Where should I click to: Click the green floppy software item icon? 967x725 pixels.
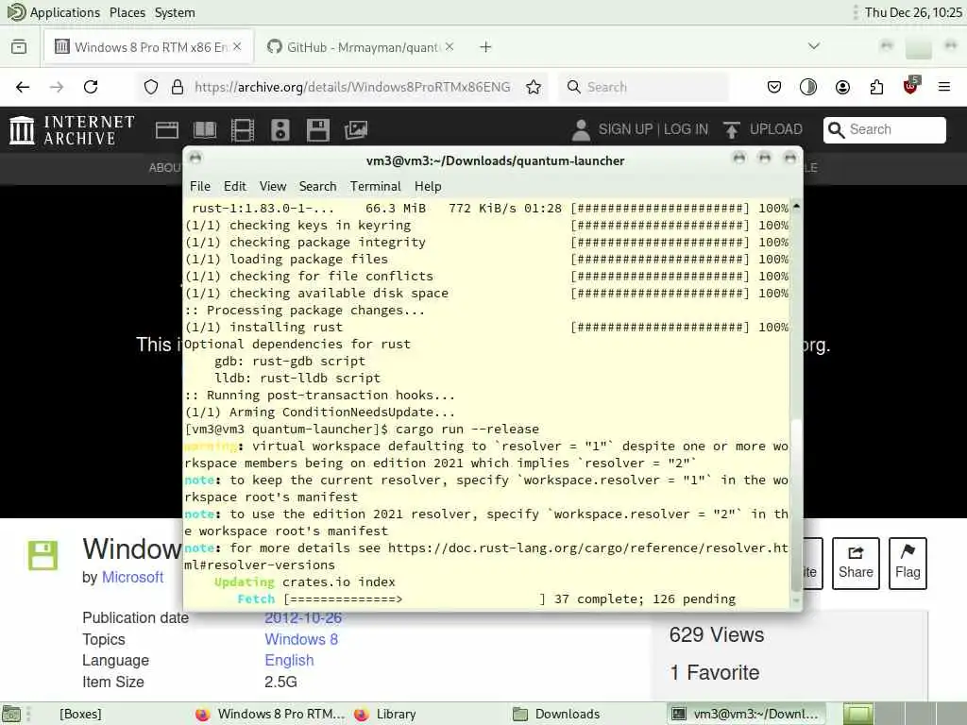pos(42,555)
